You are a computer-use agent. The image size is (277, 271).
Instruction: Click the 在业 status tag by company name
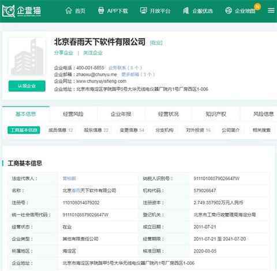(x=156, y=43)
